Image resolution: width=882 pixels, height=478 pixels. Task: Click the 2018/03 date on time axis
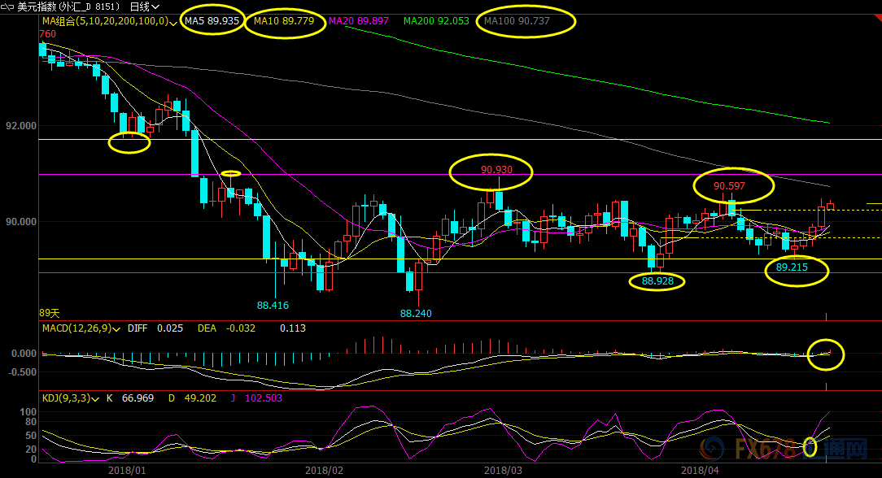pos(502,470)
